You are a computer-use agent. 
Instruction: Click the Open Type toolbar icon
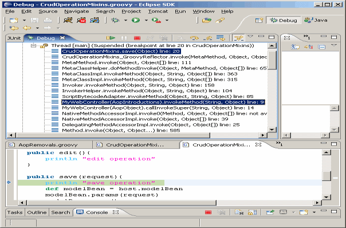pos(207,20)
